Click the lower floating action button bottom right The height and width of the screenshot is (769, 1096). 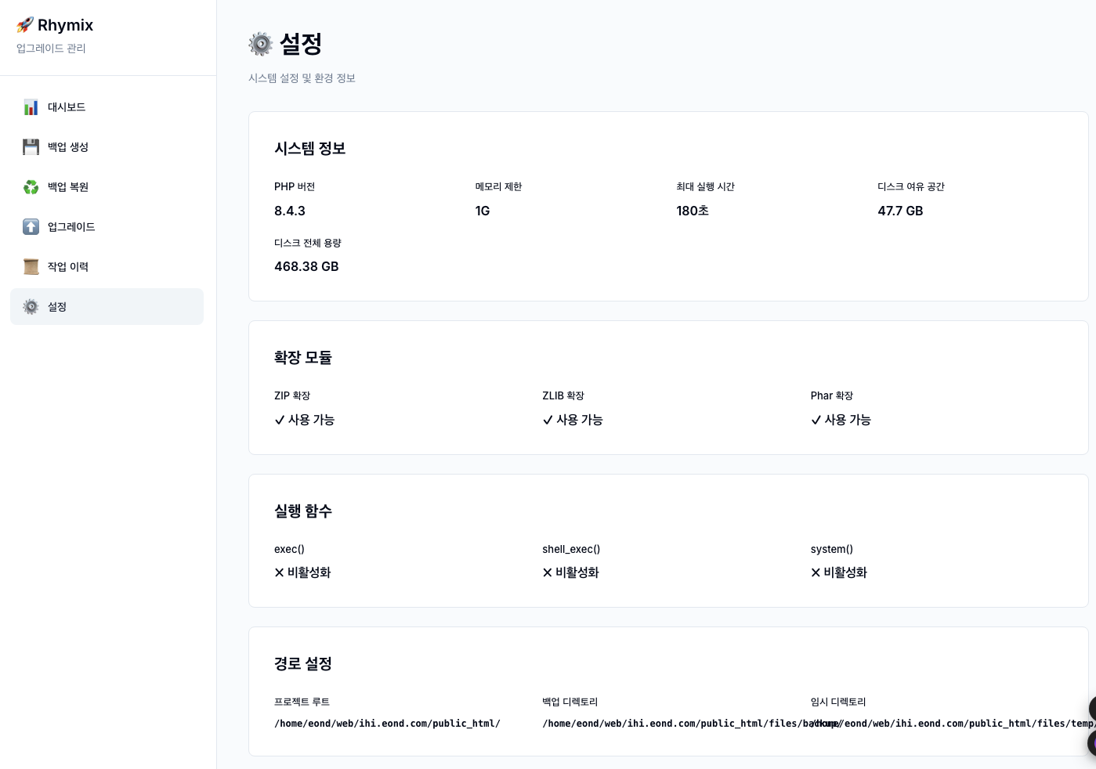coord(1091,744)
